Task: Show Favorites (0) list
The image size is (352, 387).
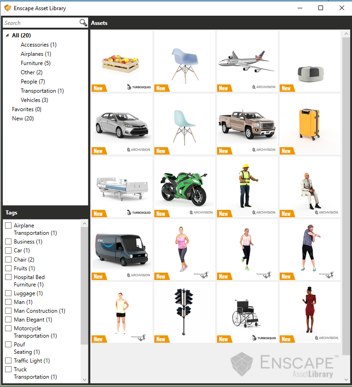Action: (x=27, y=109)
